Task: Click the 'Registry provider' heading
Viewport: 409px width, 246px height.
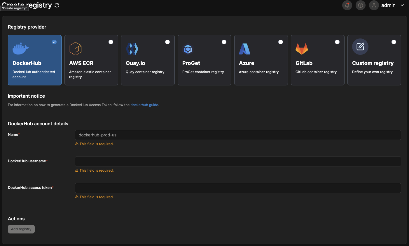Action: (x=27, y=27)
